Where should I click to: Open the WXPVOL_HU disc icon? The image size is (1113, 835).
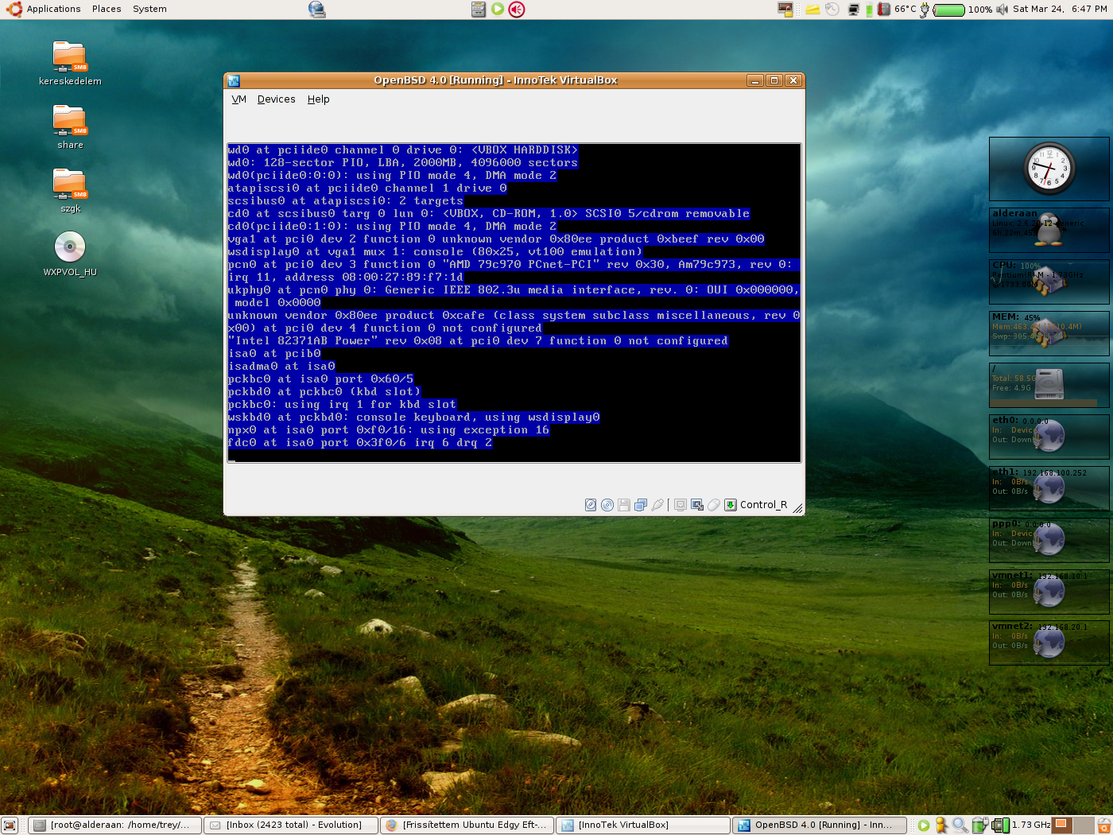pyautogui.click(x=70, y=254)
